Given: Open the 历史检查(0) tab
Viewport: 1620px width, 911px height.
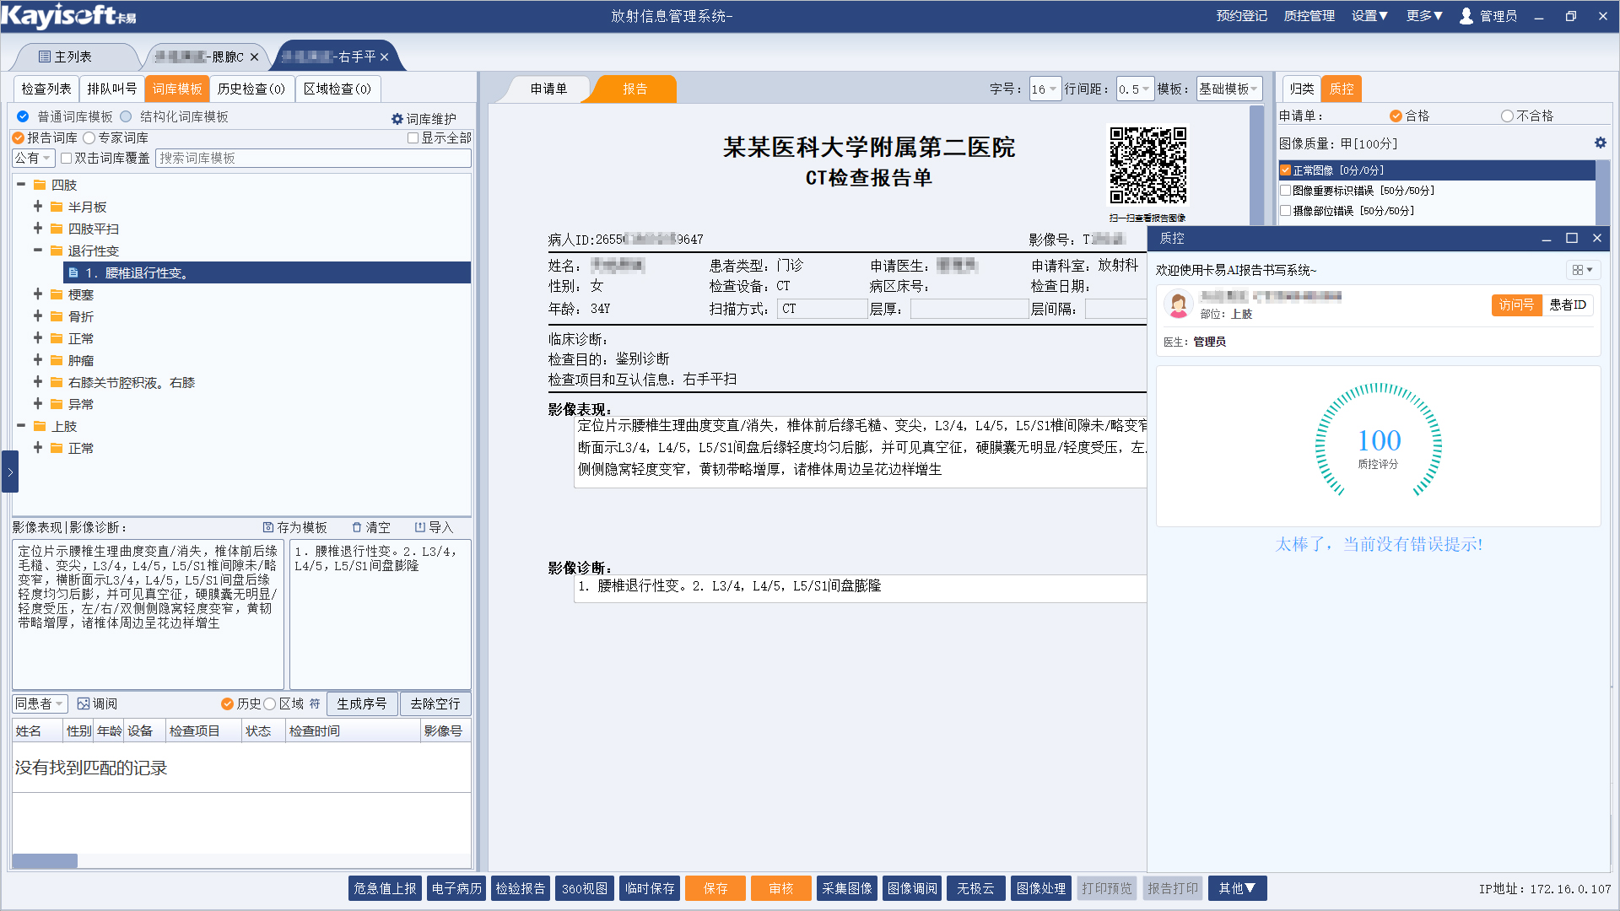Looking at the screenshot, I should pyautogui.click(x=251, y=89).
